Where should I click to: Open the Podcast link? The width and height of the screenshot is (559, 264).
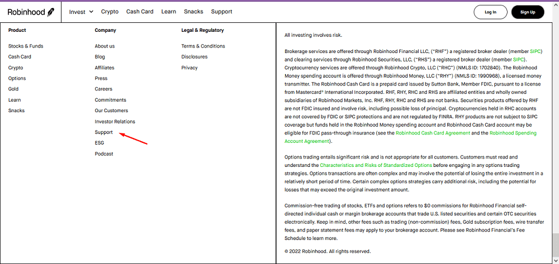click(x=104, y=153)
